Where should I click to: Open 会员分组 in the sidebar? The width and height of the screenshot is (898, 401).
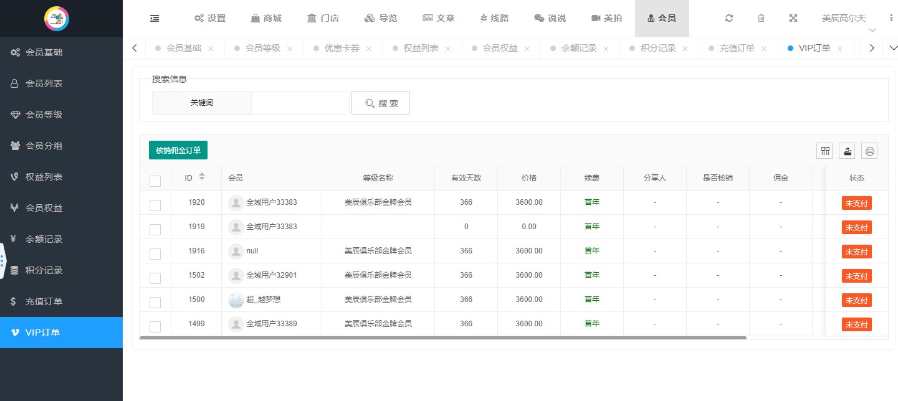coord(61,146)
